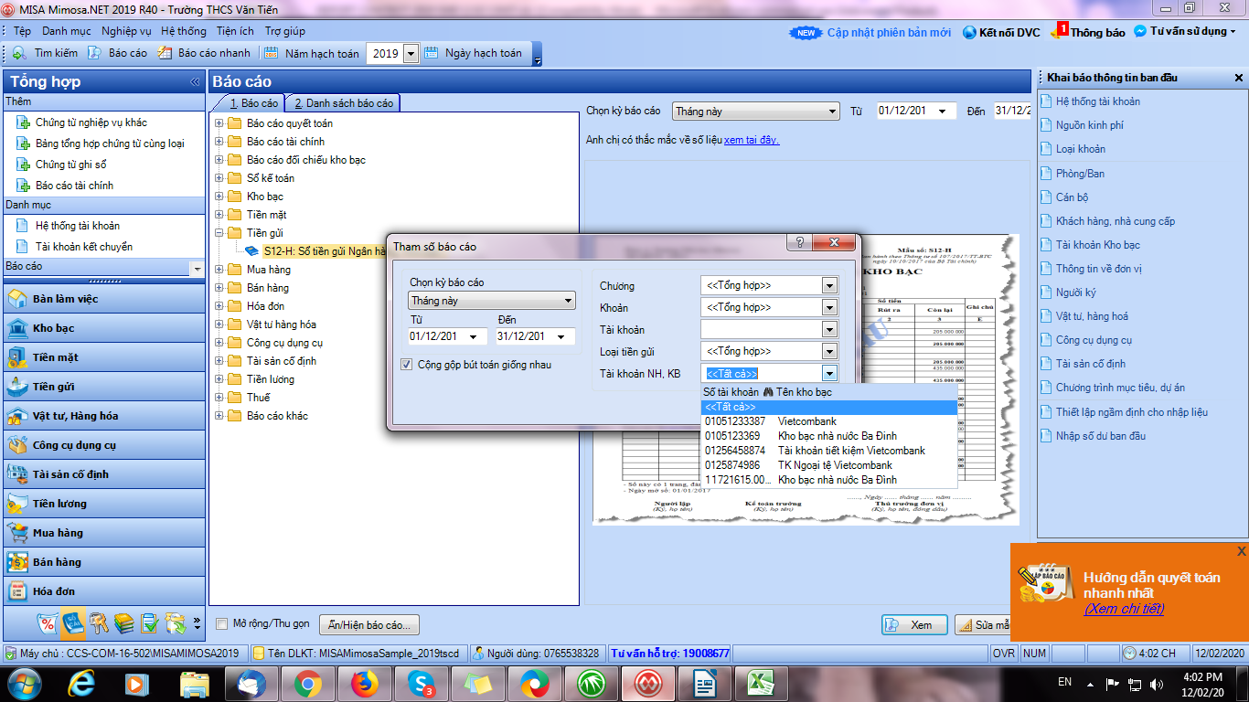Toggle Mở rộng/Thu gọn checkbox
Screen dimensions: 1249x702
pyautogui.click(x=221, y=623)
